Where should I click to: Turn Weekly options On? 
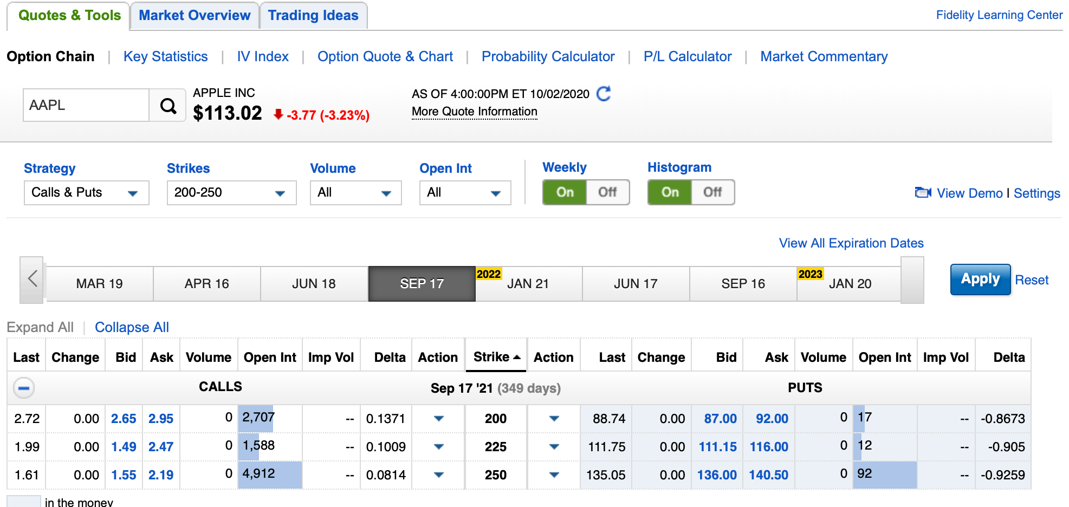click(565, 192)
